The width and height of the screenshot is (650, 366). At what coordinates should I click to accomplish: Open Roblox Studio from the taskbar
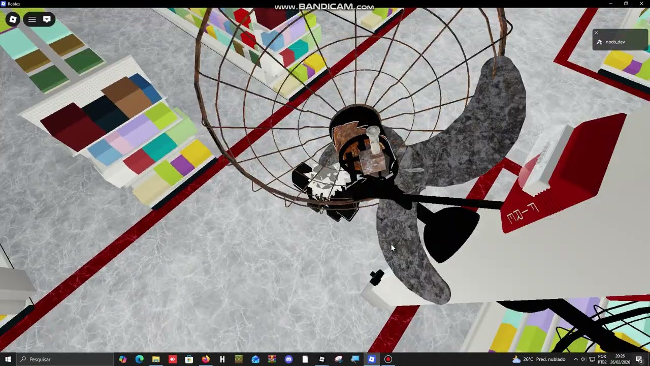[x=321, y=359]
